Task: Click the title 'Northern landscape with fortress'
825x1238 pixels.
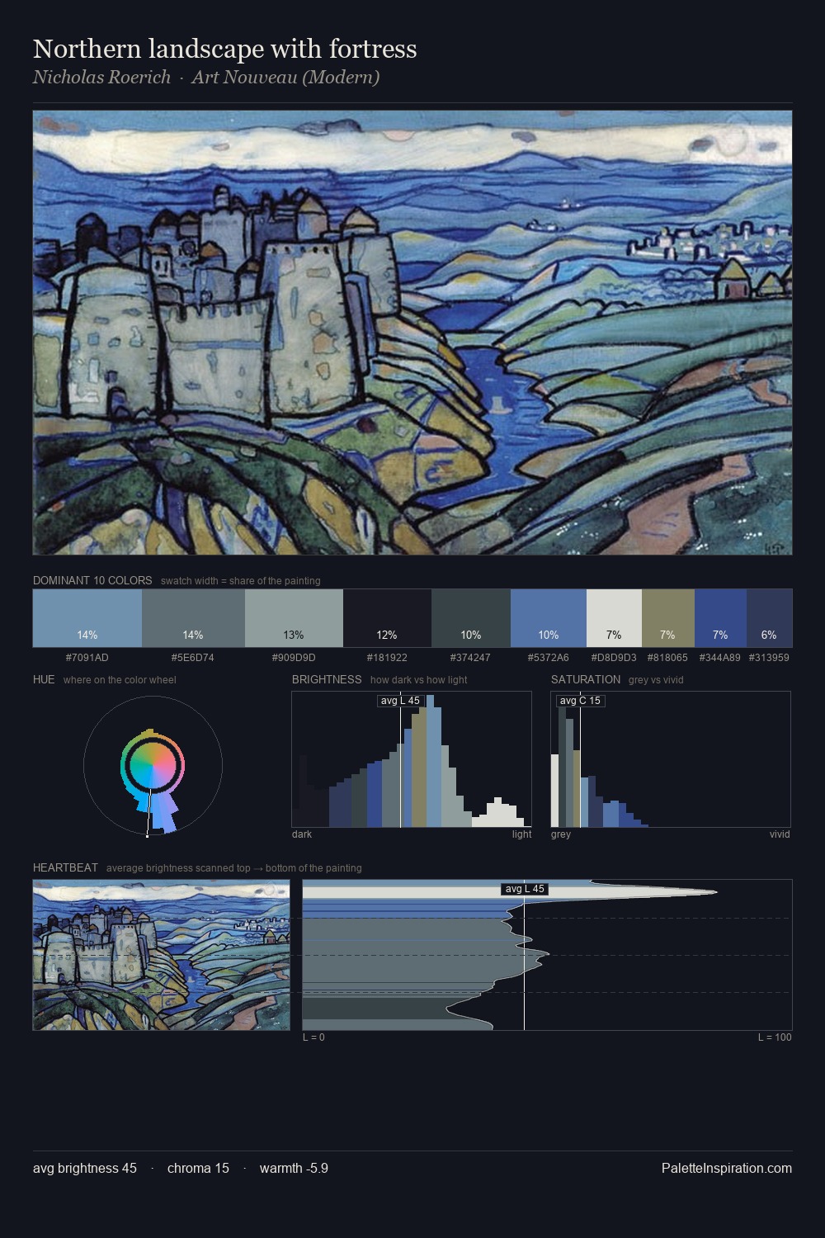Action: click(224, 49)
